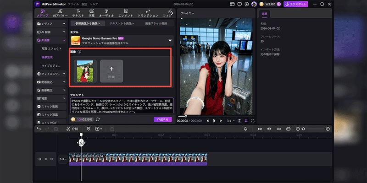The height and width of the screenshot is (183, 367).
Task: Switch to the 詳細 details tab
Action: coord(264,14)
